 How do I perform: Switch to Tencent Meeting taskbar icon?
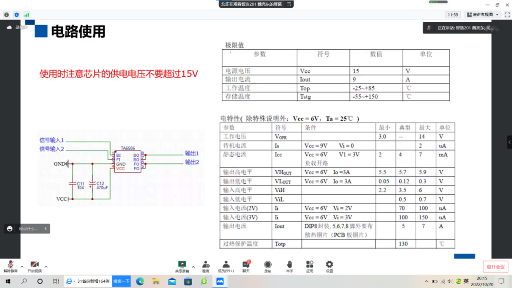point(220,281)
